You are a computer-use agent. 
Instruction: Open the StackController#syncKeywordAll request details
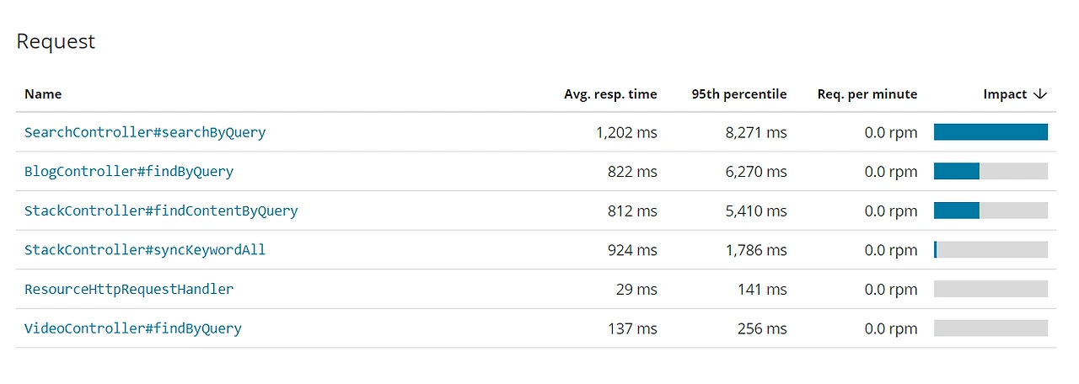(x=145, y=250)
